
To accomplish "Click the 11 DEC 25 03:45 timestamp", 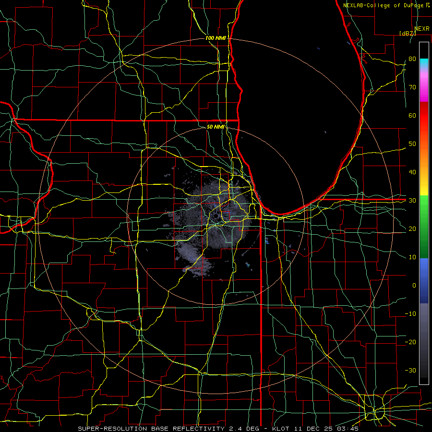I will coord(326,429).
